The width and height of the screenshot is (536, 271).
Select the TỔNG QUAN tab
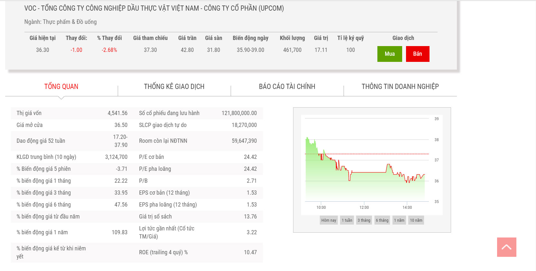(x=61, y=86)
